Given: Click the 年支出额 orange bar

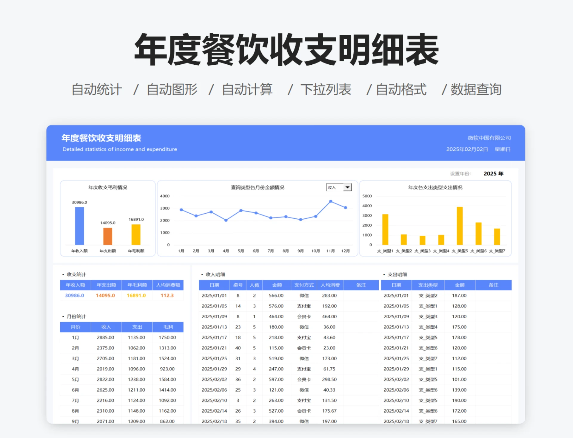Looking at the screenshot, I should (x=107, y=237).
